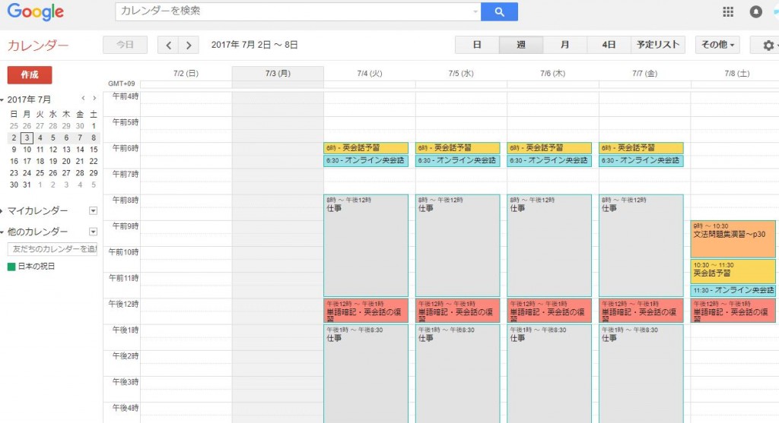
Task: Collapse the 2017年 7月 mini calendar
Action: (2, 99)
